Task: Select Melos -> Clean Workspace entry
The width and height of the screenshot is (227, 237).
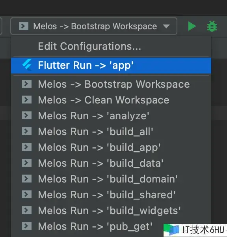Action: (x=111, y=100)
